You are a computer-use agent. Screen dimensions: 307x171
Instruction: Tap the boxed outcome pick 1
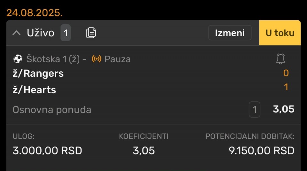point(254,109)
